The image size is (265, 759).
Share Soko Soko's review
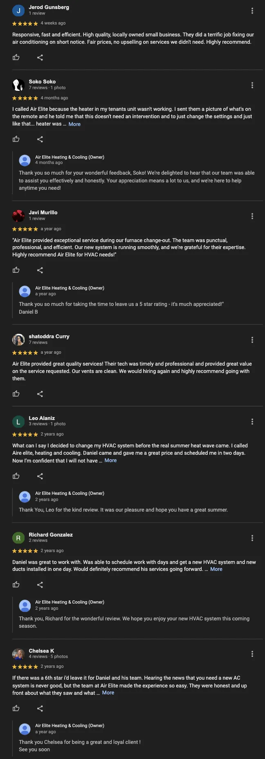pyautogui.click(x=40, y=139)
